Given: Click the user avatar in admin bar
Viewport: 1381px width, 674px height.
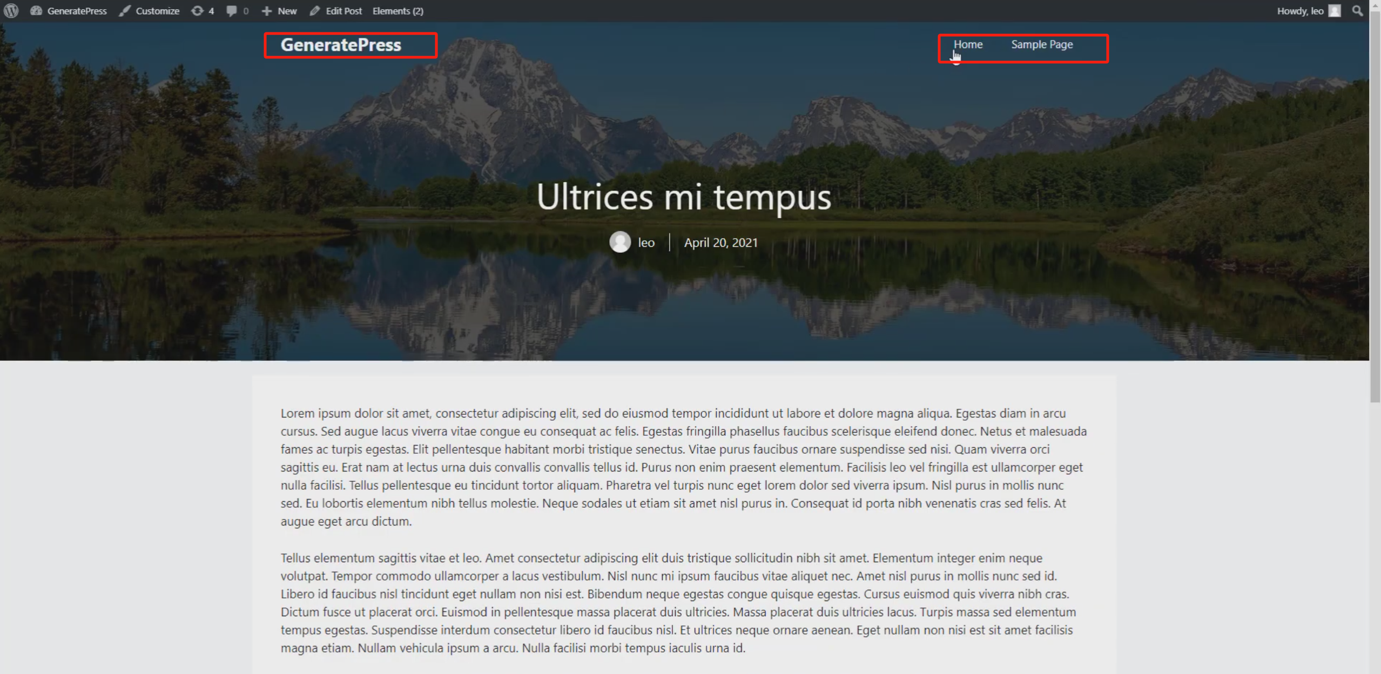Looking at the screenshot, I should point(1335,11).
